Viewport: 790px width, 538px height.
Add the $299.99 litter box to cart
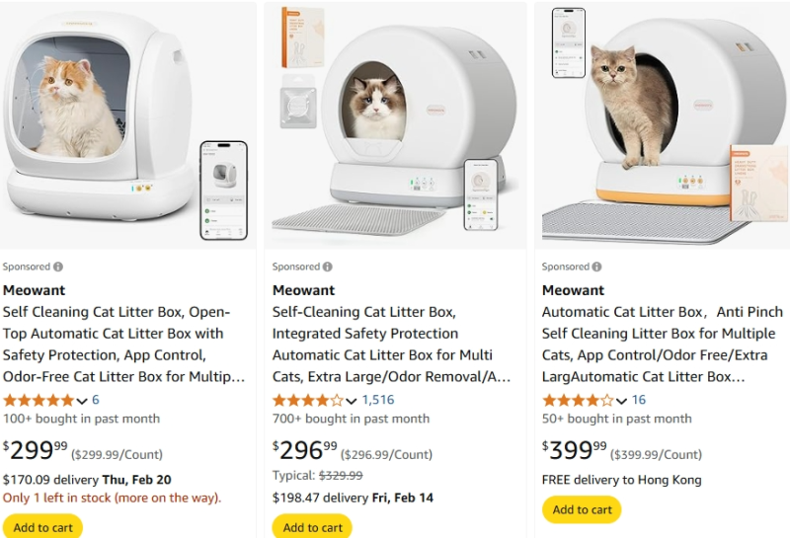coord(42,526)
